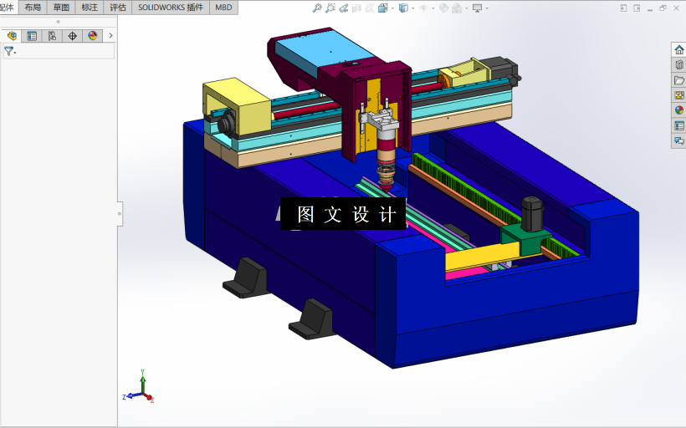Image resolution: width=686 pixels, height=428 pixels.
Task: Expand more manager tabs with the chevron
Action: pos(110,36)
